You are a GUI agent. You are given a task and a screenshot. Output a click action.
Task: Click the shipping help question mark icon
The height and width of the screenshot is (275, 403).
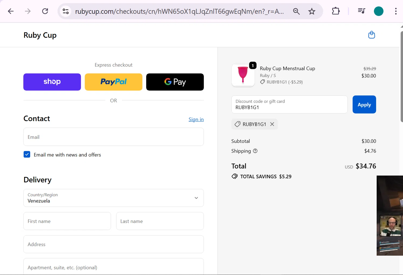point(255,151)
